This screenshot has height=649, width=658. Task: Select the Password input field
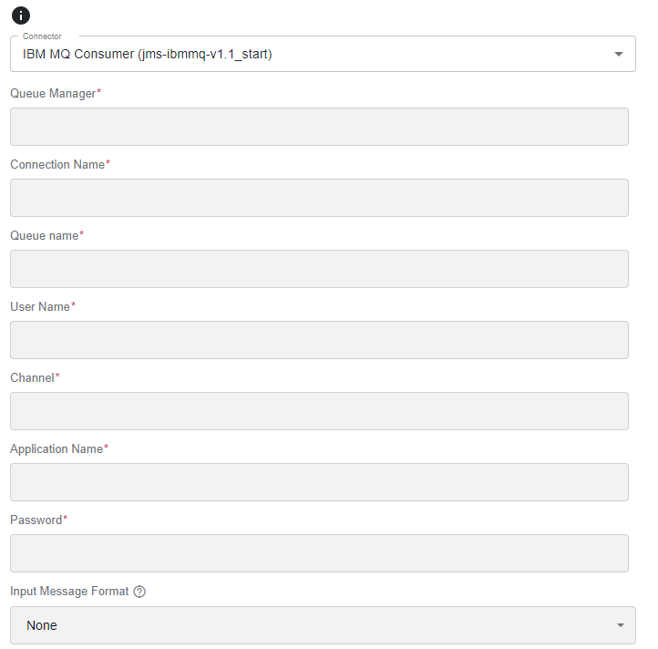tap(319, 553)
